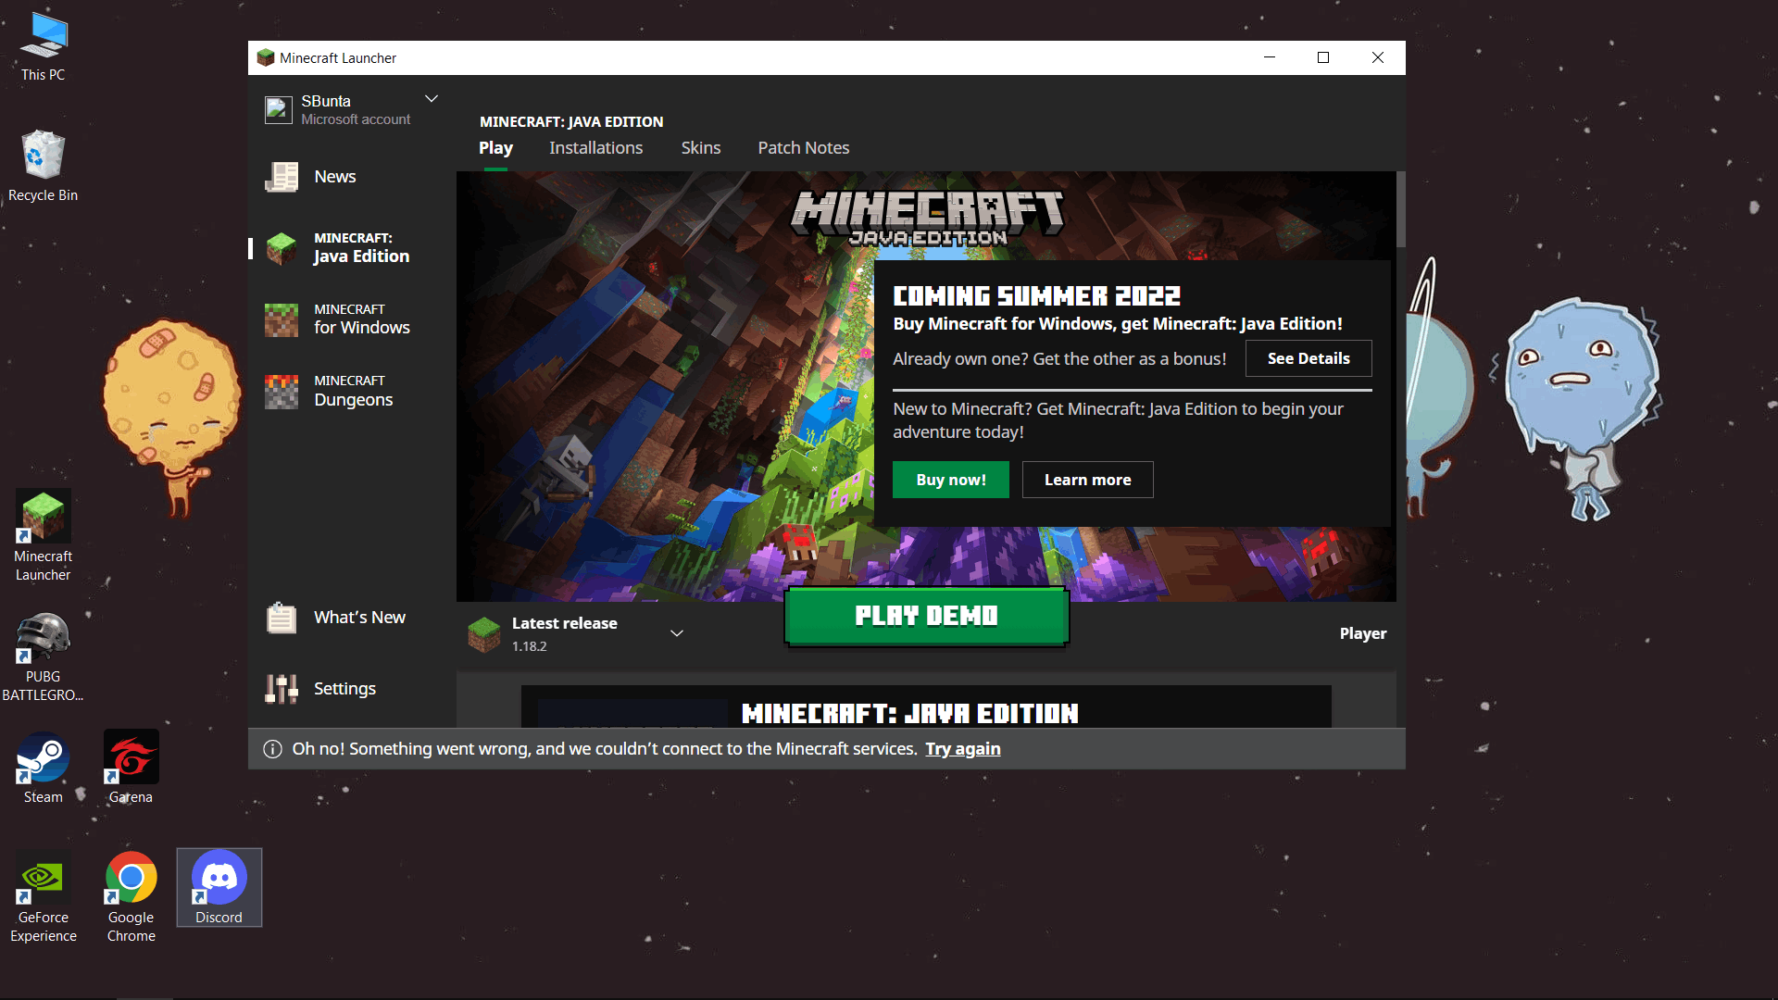Click the Learn more button
The width and height of the screenshot is (1778, 1000).
(1088, 480)
